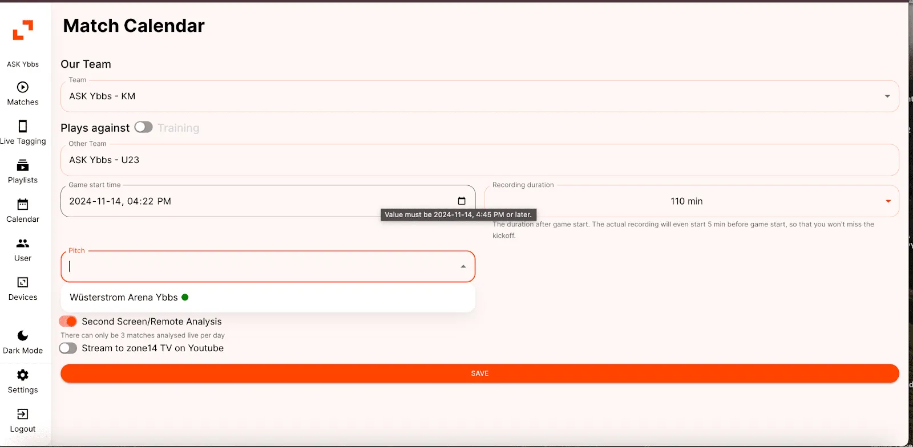
Task: Click the ASK Ybbs club name in sidebar
Action: (x=23, y=64)
